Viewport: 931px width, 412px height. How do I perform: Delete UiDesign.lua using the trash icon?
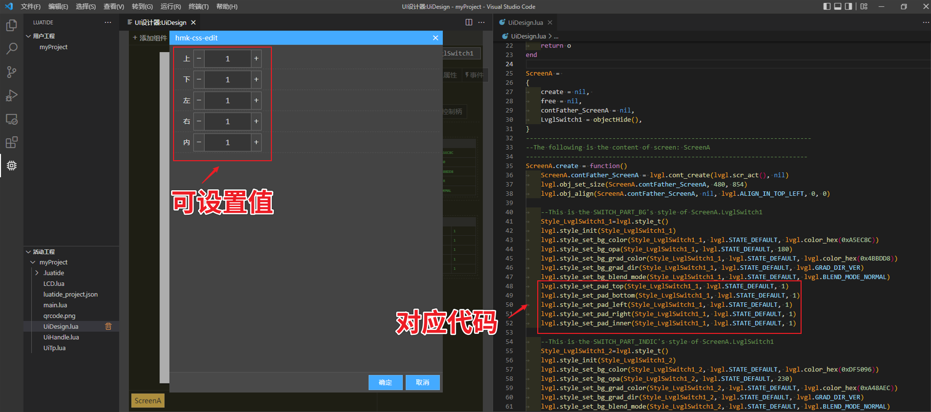click(108, 326)
